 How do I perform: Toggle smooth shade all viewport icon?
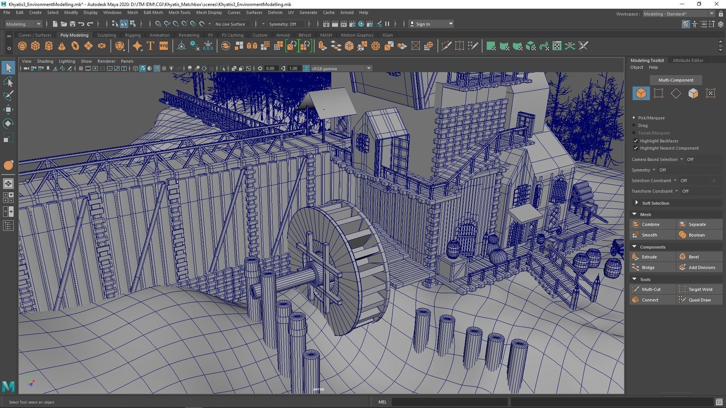pyautogui.click(x=143, y=68)
